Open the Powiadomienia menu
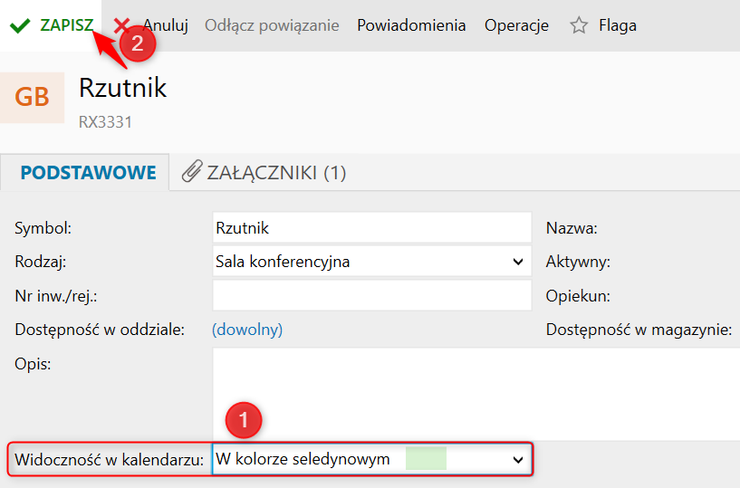Image resolution: width=740 pixels, height=488 pixels. [411, 25]
